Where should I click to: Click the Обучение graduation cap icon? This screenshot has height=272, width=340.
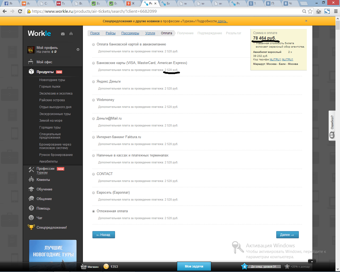point(31,189)
